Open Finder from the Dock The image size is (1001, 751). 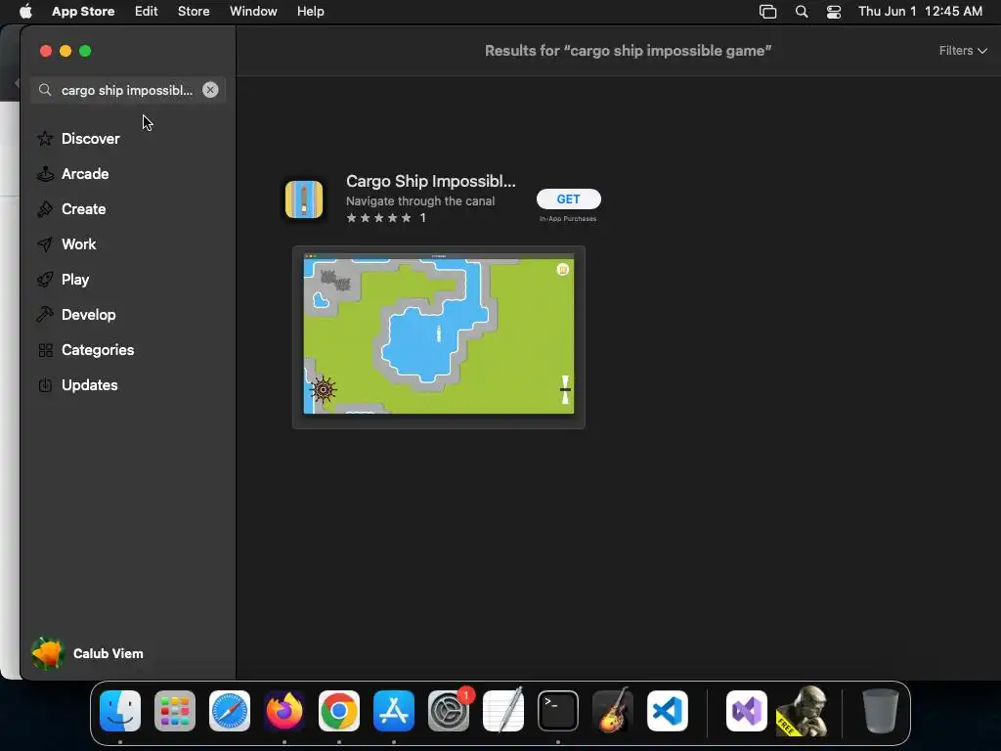[x=120, y=711]
